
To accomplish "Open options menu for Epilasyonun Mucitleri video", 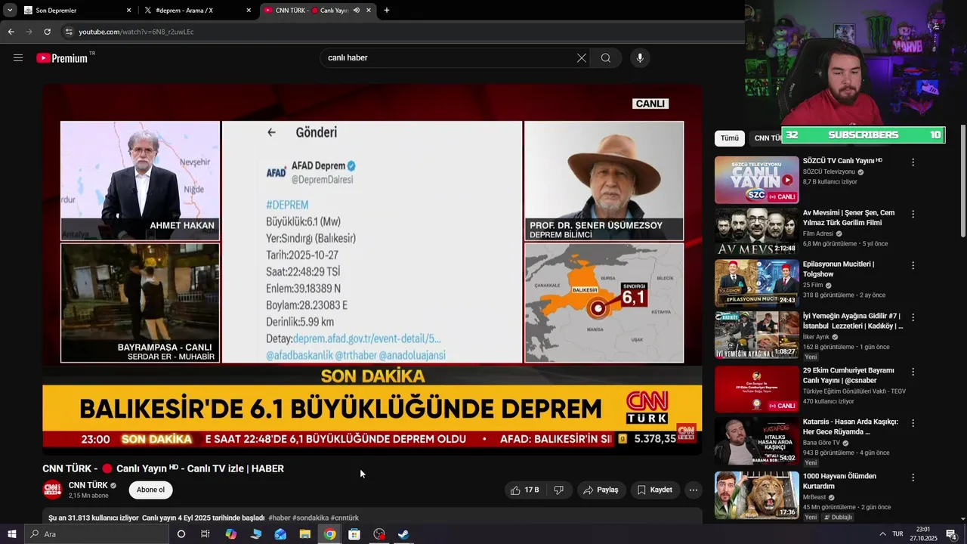I will point(913,266).
